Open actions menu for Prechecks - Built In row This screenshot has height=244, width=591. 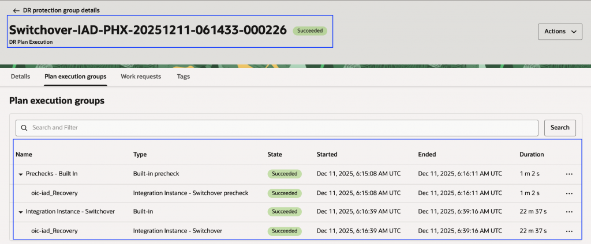569,174
